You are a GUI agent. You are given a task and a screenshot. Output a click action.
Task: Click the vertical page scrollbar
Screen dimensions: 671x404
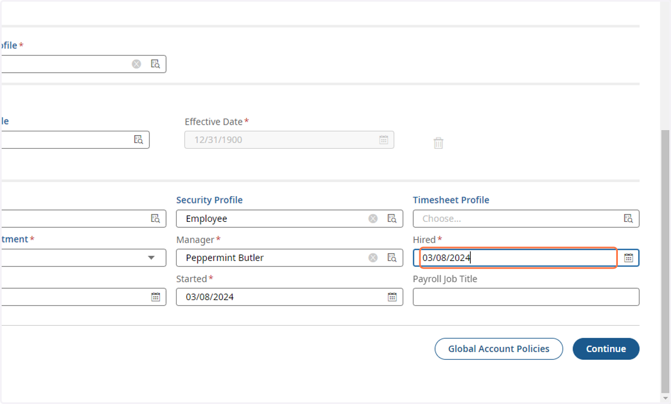pos(665,263)
